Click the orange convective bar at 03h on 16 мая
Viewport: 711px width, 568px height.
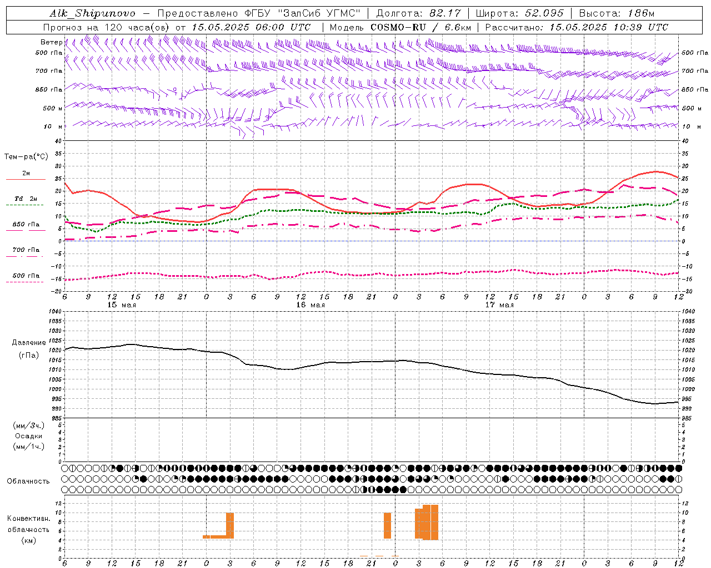pos(230,525)
